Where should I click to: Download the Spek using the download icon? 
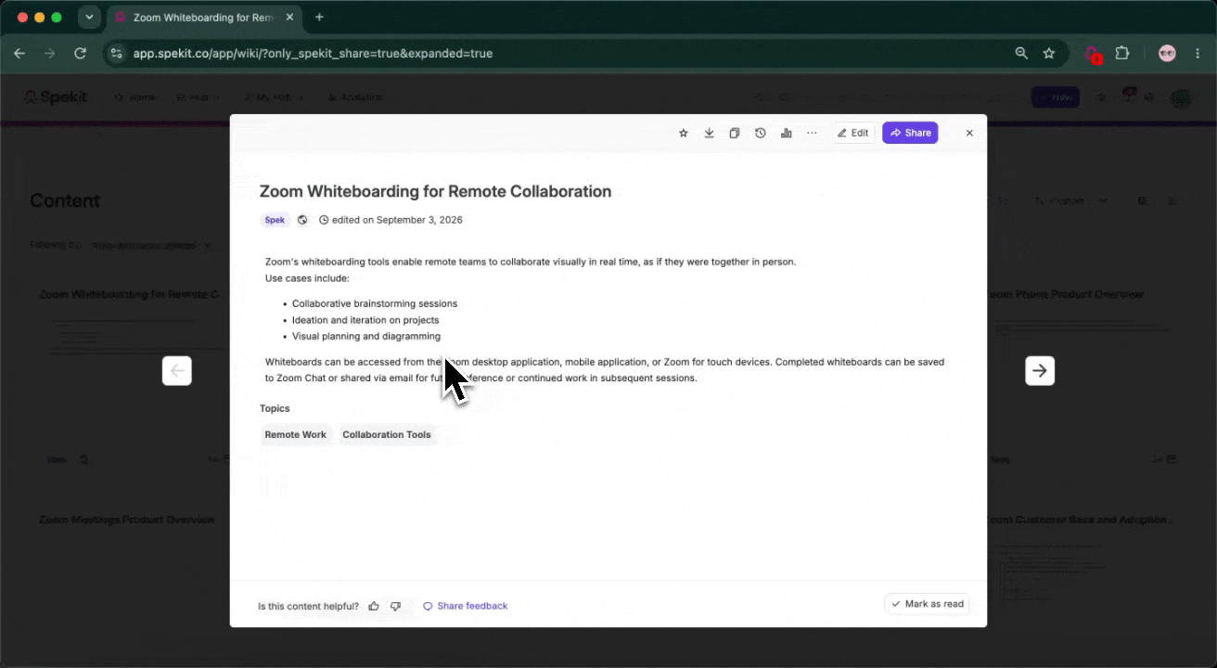709,133
